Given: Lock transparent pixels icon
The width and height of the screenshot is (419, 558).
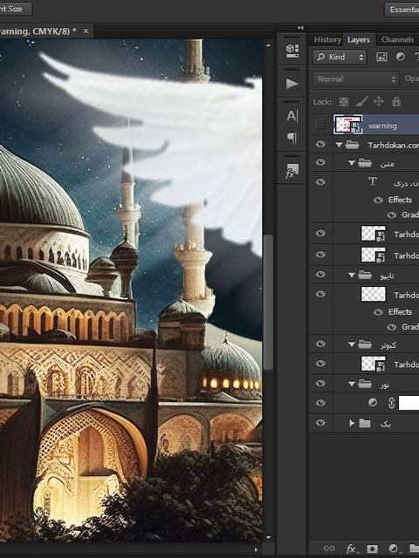Looking at the screenshot, I should click(x=343, y=102).
